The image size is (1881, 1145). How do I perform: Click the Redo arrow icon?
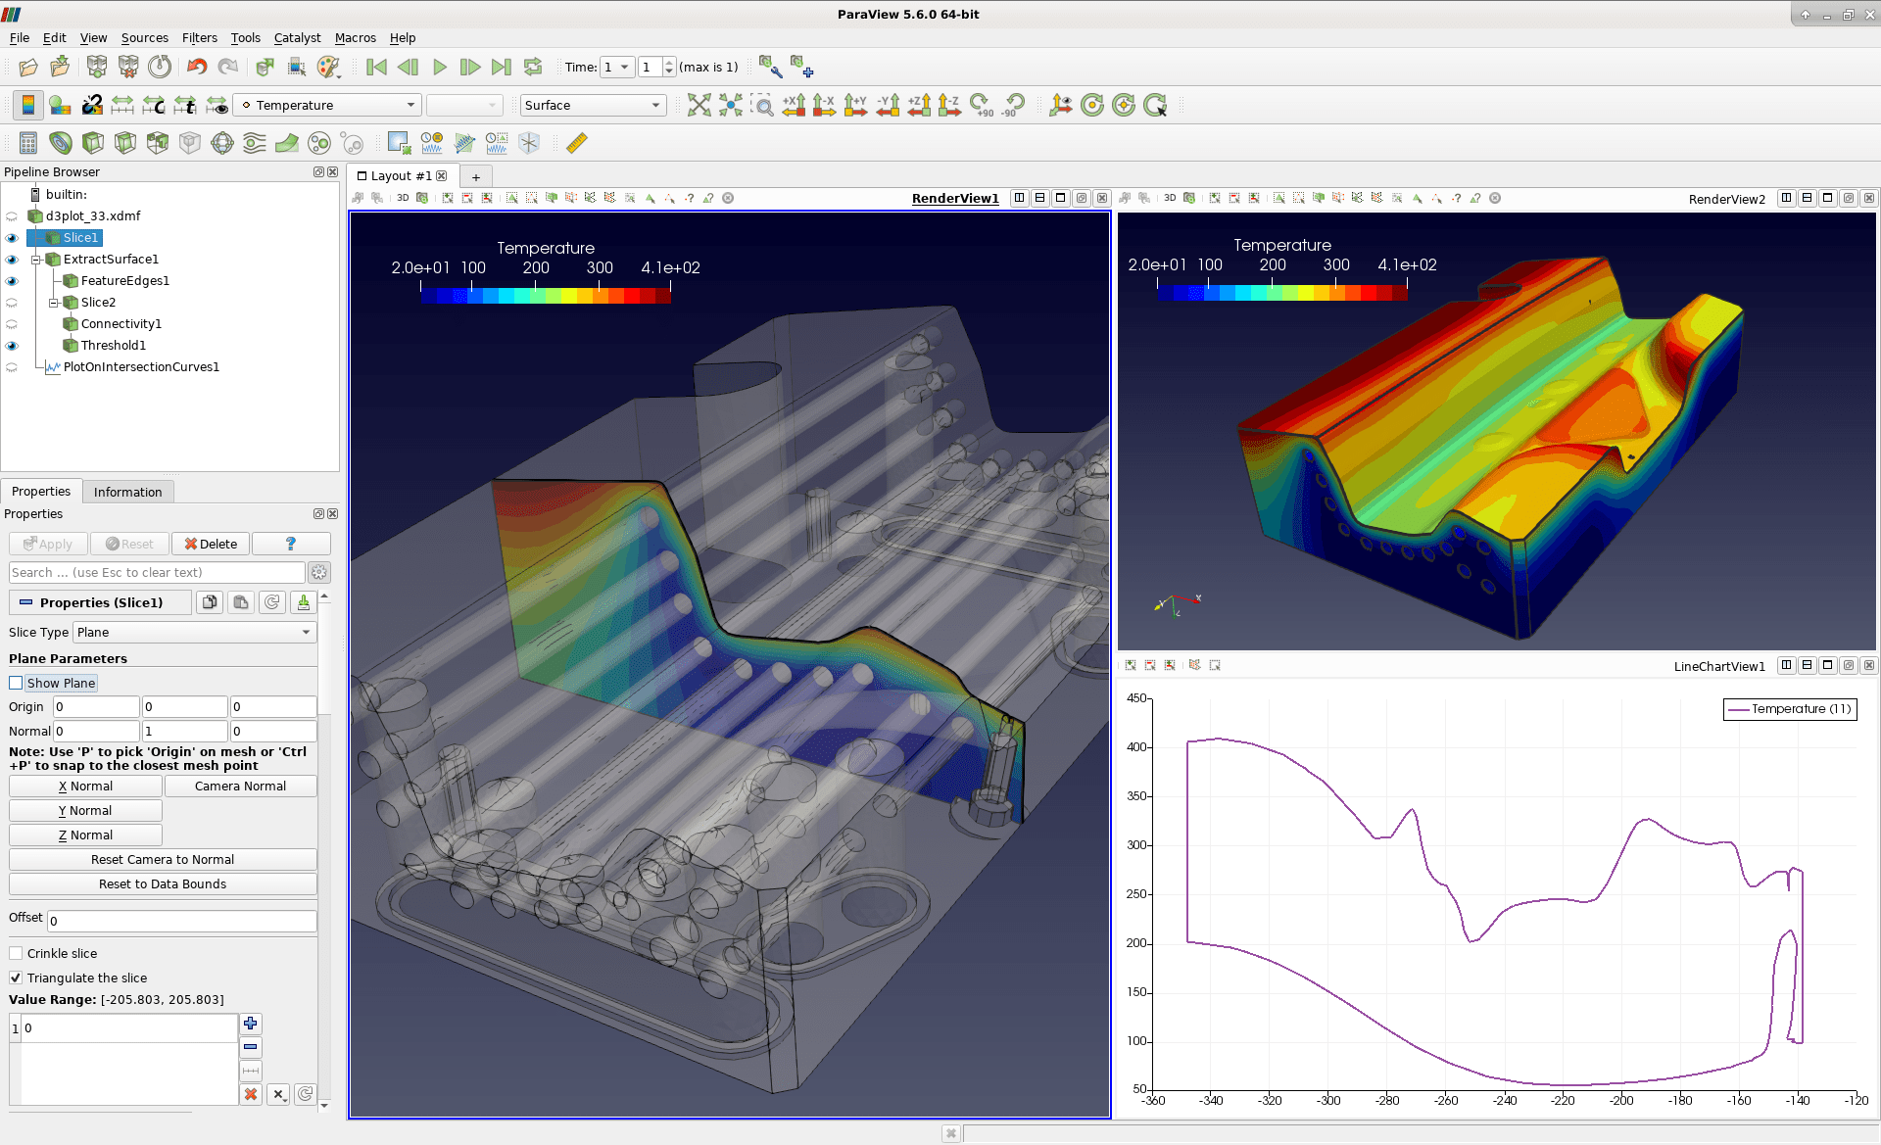(228, 68)
